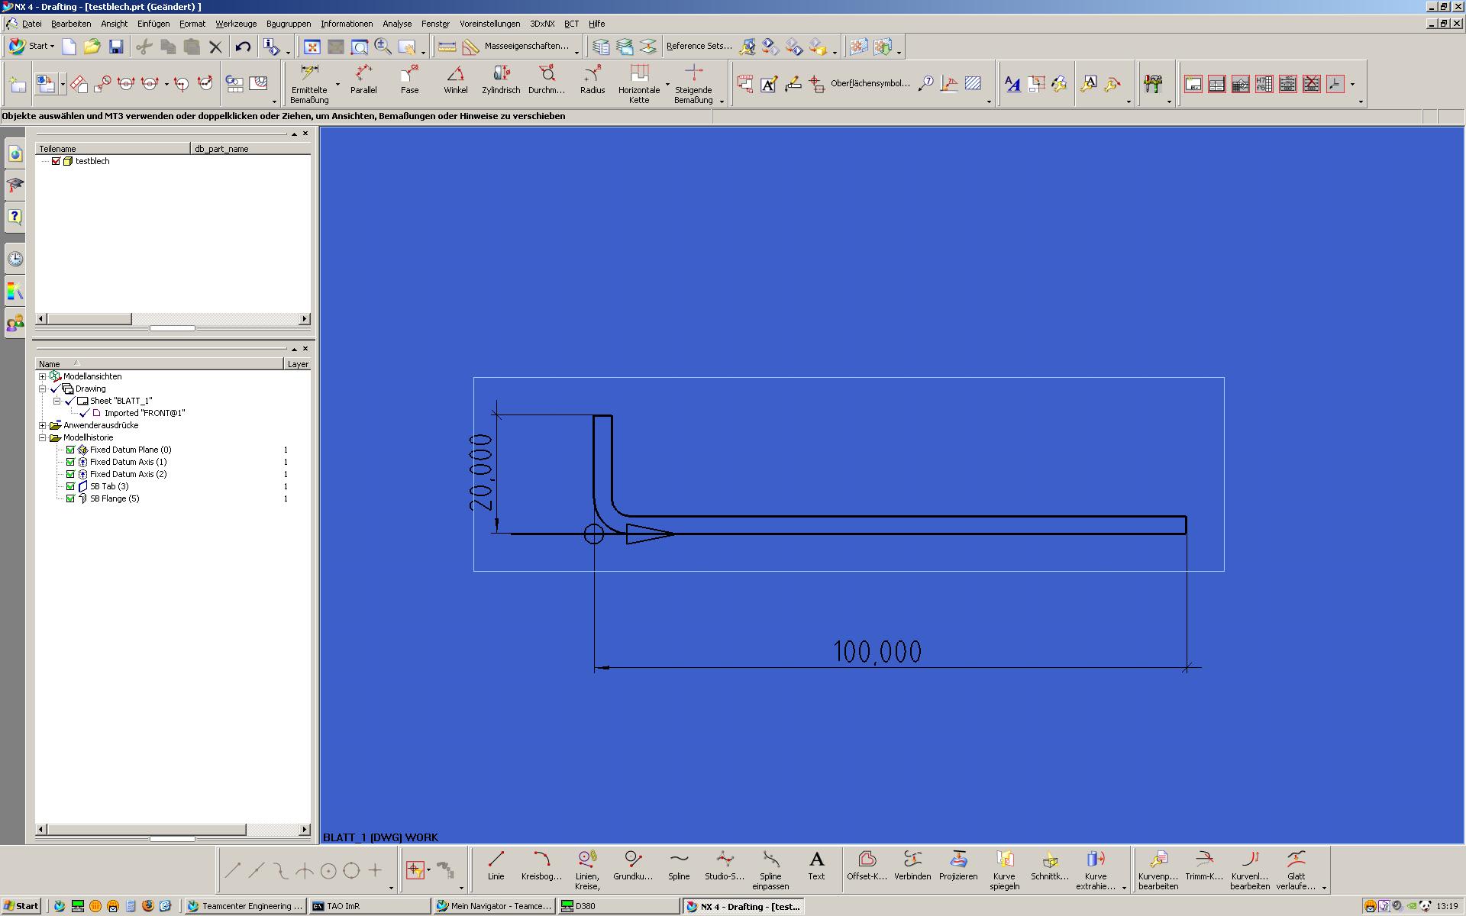The image size is (1466, 916).
Task: Open the Datei menu
Action: (31, 24)
